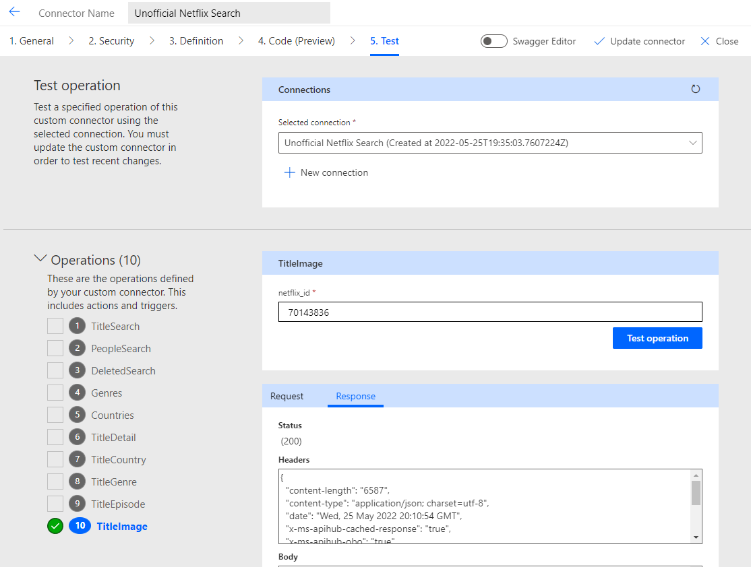This screenshot has height=567, width=751.
Task: Select operation number 8 badge
Action: pyautogui.click(x=77, y=481)
